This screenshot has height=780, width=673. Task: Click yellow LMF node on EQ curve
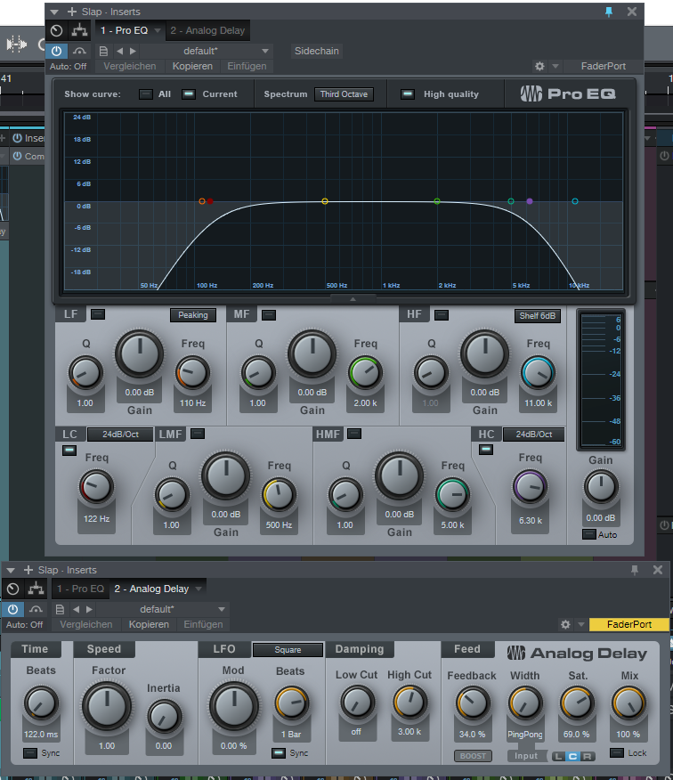(325, 201)
